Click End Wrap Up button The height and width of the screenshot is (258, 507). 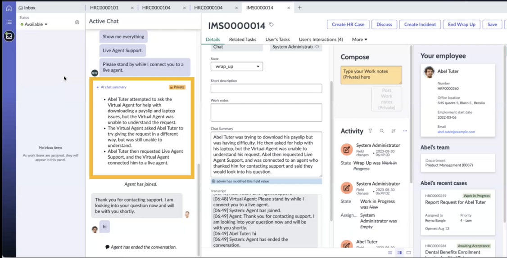coord(462,25)
